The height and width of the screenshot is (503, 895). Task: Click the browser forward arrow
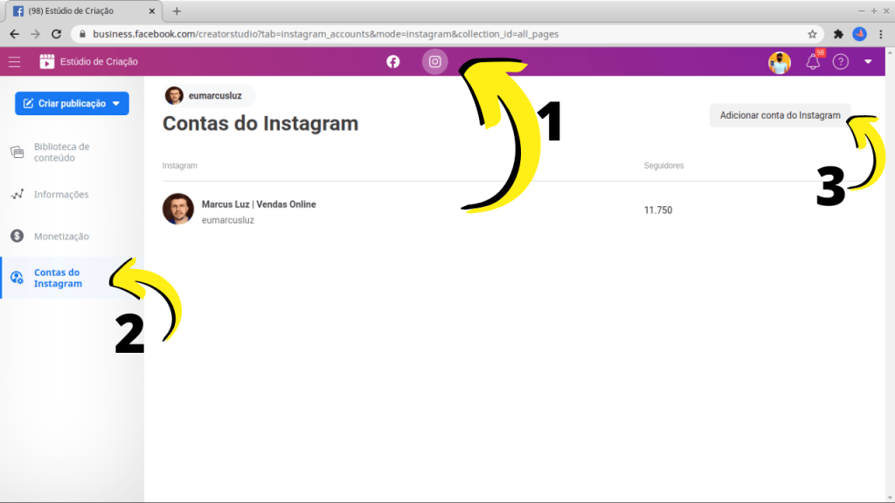point(35,34)
